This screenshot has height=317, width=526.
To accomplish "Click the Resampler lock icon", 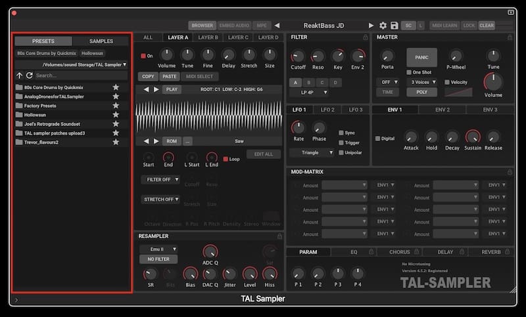I will coord(279,236).
